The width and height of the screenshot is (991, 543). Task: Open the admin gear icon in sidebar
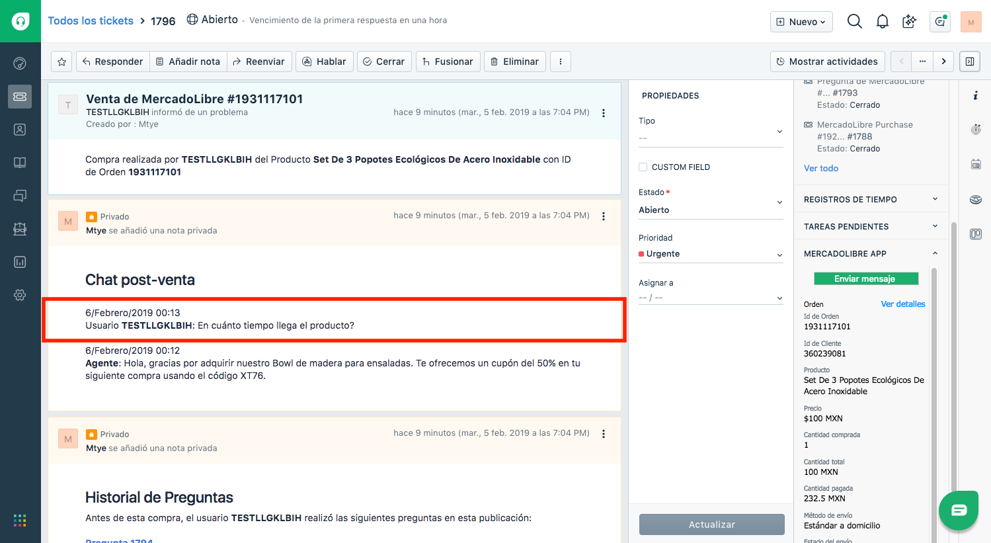pos(20,295)
